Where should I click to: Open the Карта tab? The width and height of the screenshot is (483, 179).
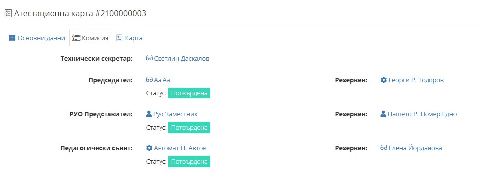[129, 38]
